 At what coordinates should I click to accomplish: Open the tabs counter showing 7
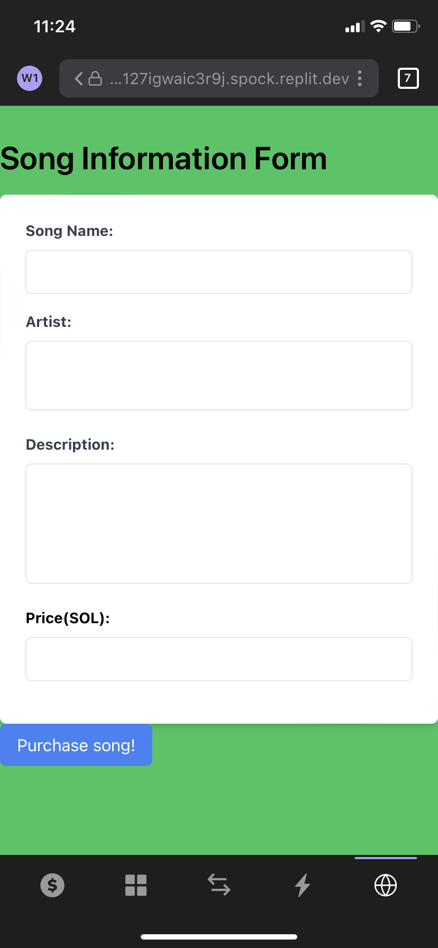408,78
